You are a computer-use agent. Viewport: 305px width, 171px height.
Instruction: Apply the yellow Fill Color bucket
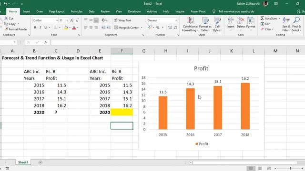click(66, 28)
